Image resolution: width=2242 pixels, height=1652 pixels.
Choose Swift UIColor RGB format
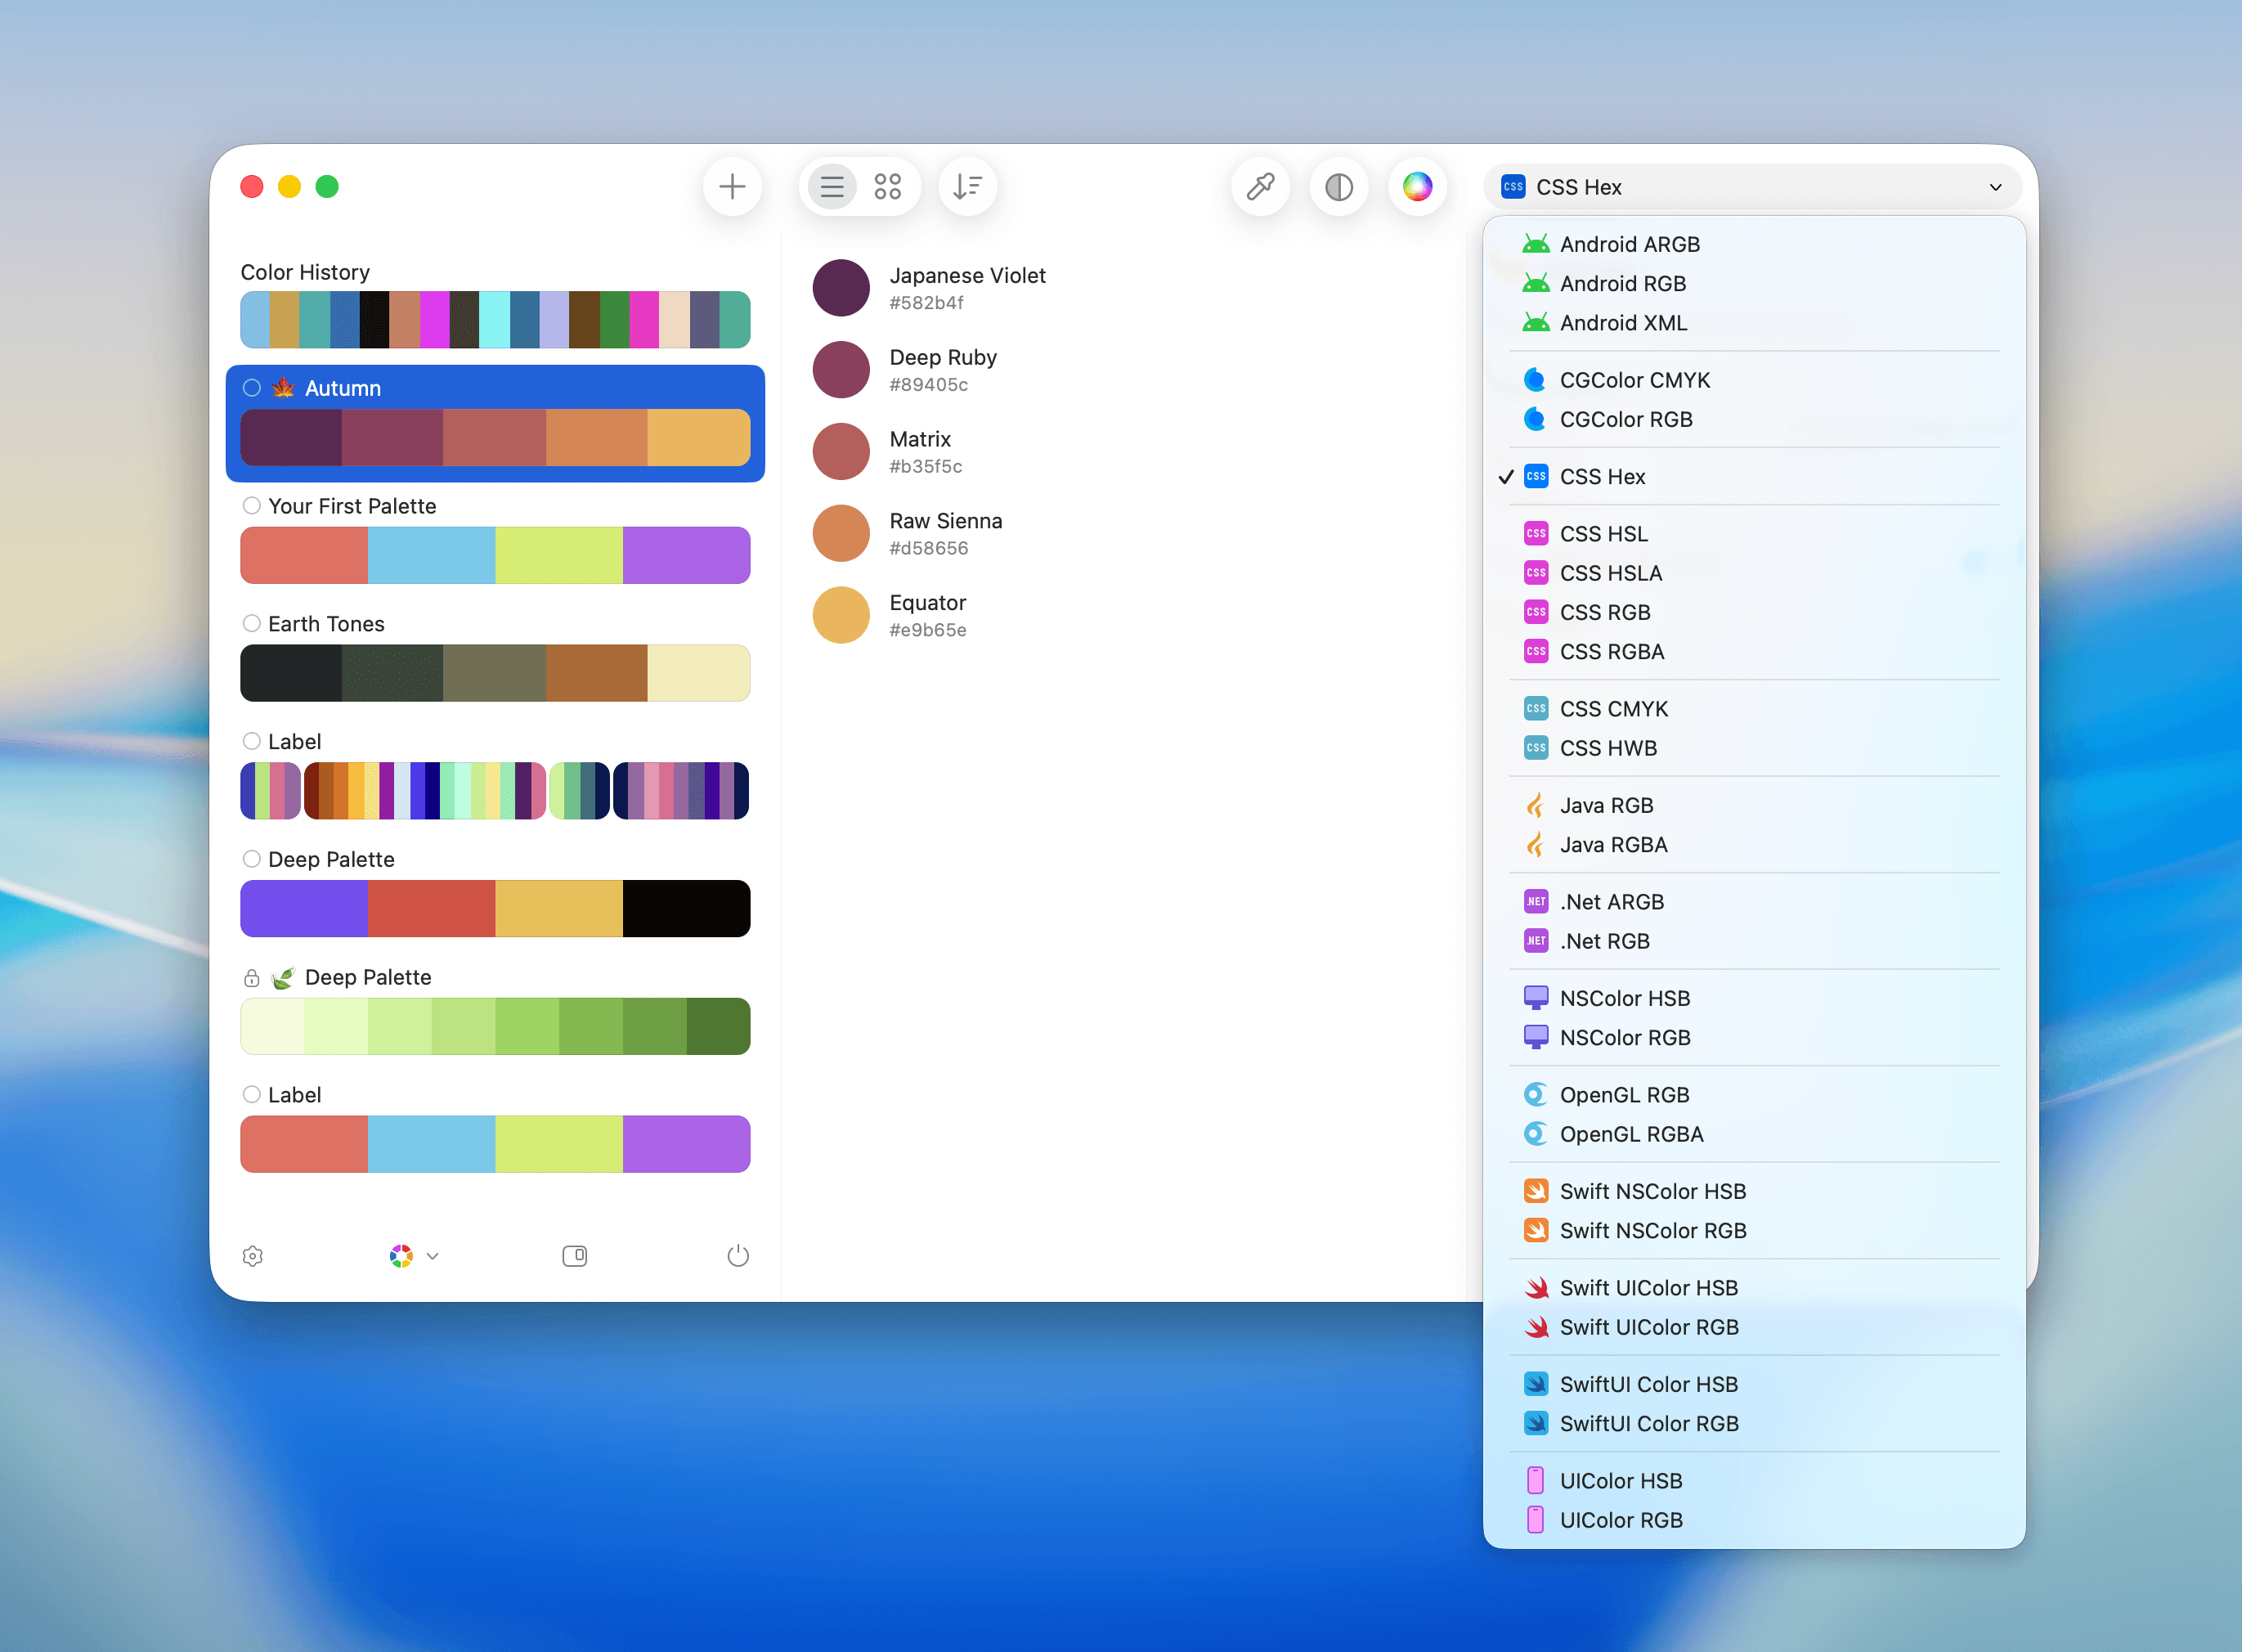pyautogui.click(x=1754, y=1327)
